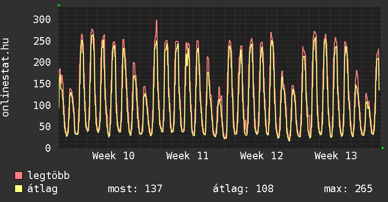Click the Week 10 axis label

pyautogui.click(x=113, y=156)
